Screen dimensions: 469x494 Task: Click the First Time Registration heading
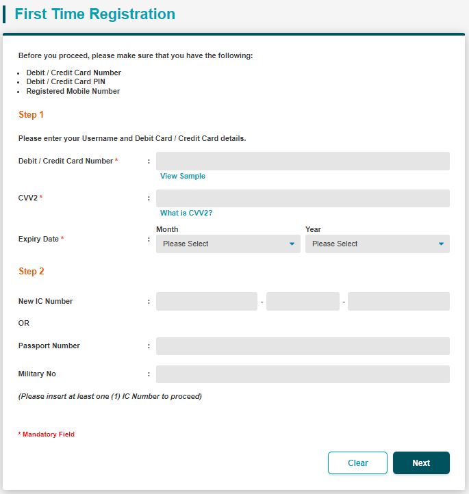pyautogui.click(x=94, y=14)
